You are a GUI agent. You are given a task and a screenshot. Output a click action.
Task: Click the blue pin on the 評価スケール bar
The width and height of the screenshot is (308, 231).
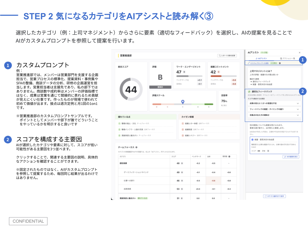183,102
